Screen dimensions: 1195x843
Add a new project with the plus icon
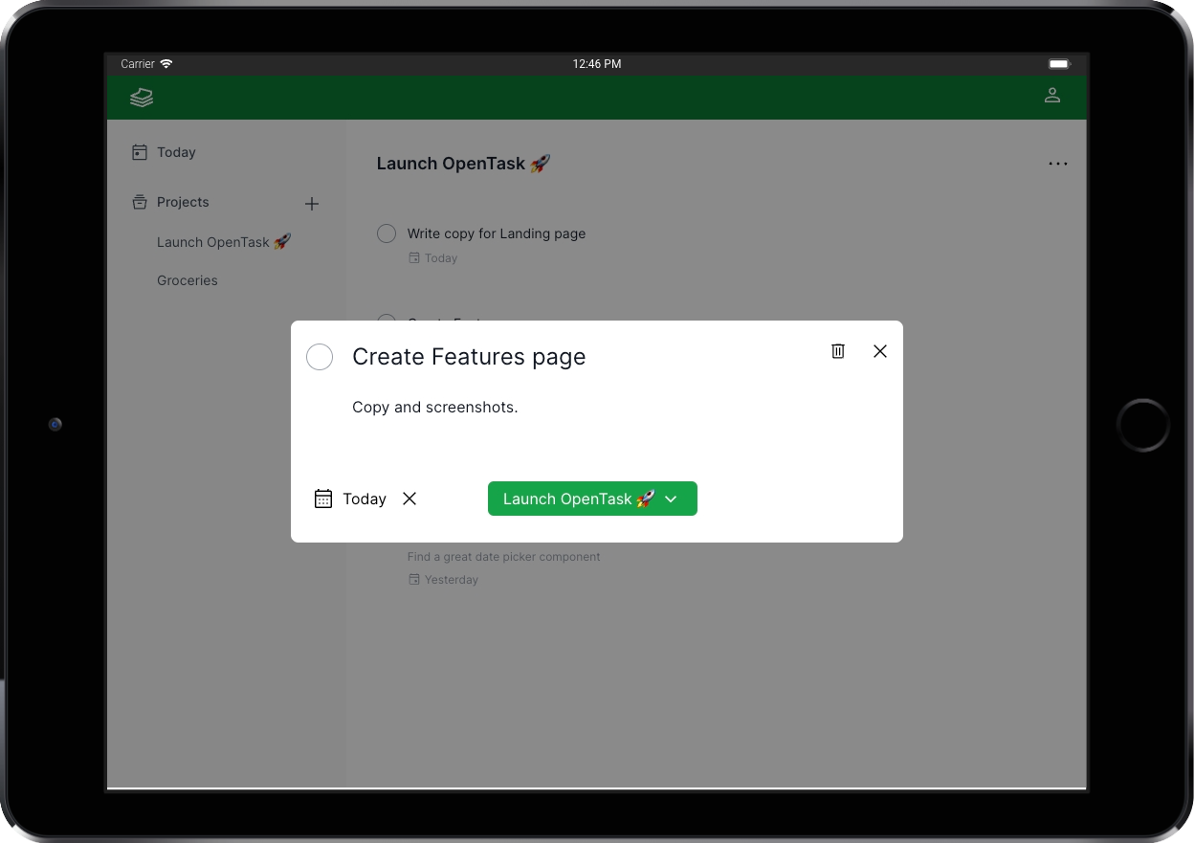coord(312,203)
